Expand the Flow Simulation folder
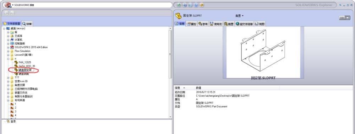Image resolution: width=355 pixels, height=134 pixels. point(8,51)
